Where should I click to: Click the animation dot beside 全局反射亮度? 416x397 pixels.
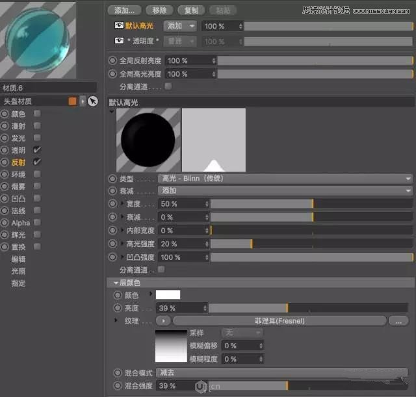[x=112, y=60]
